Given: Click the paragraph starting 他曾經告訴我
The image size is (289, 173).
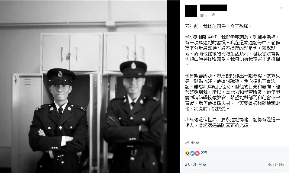Looking at the screenshot, I should tap(233, 92).
